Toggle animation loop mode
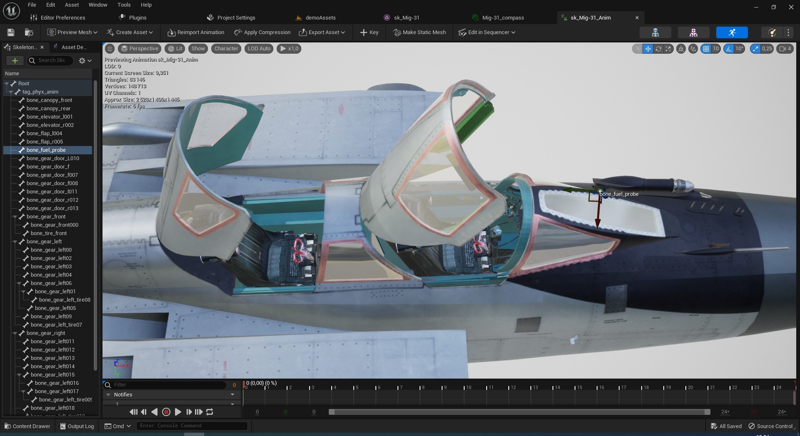Viewport: 800px width, 436px height. (210, 412)
